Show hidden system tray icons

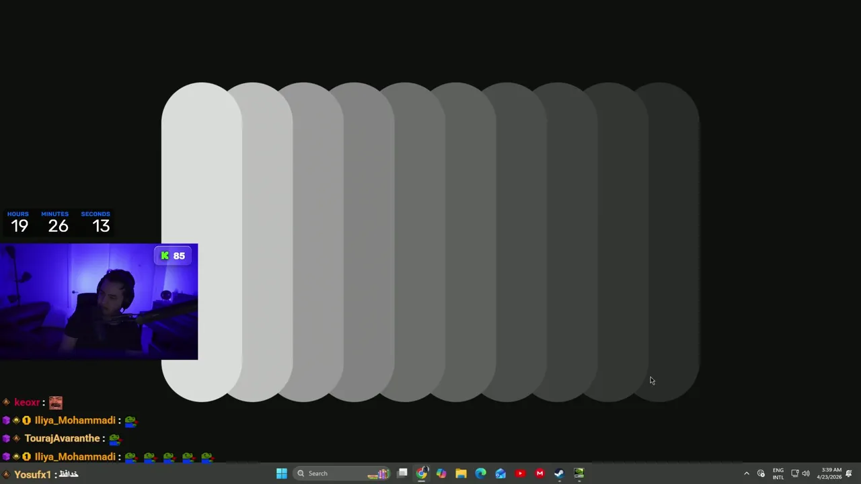[746, 473]
